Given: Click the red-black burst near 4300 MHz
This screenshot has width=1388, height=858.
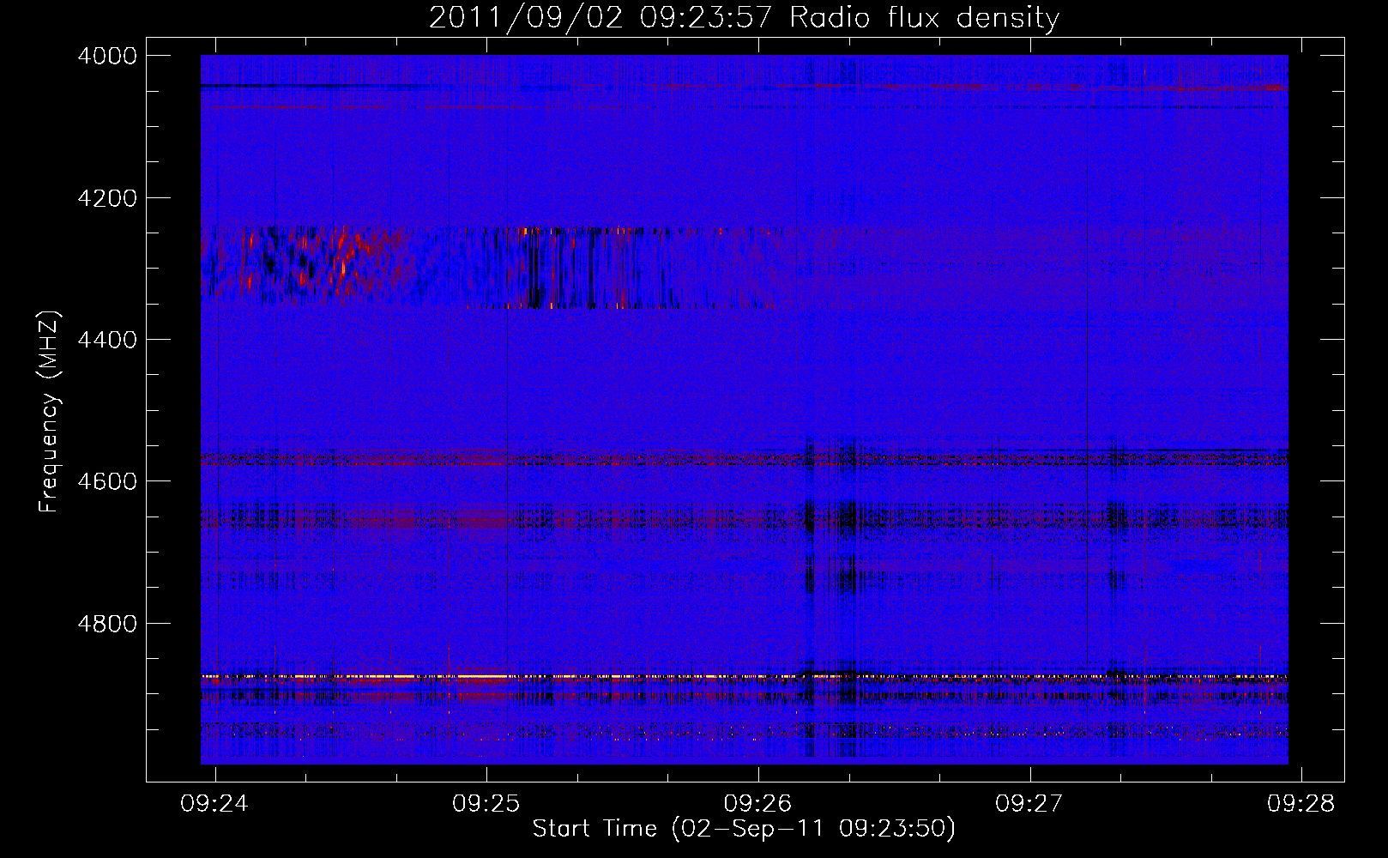Looking at the screenshot, I should click(489, 267).
